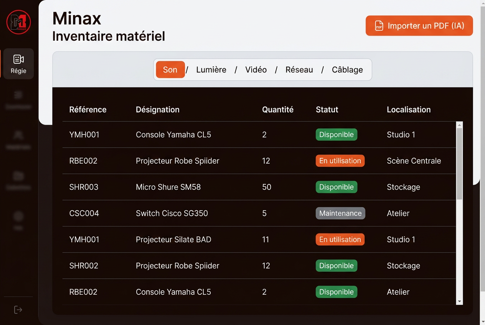Click Stockage location in the SHR002 row
Image resolution: width=485 pixels, height=325 pixels.
(x=403, y=266)
